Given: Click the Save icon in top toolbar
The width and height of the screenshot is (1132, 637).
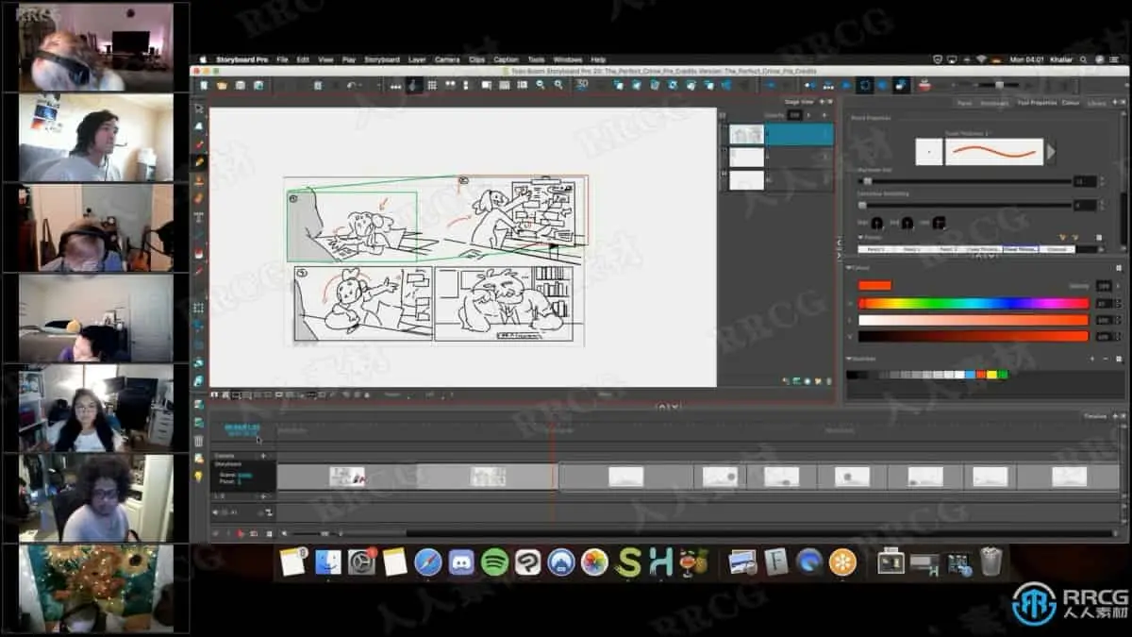Looking at the screenshot, I should pos(241,85).
